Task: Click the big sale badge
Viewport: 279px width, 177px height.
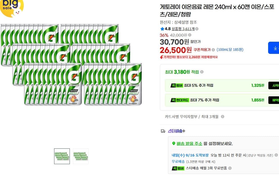Action: point(12,8)
